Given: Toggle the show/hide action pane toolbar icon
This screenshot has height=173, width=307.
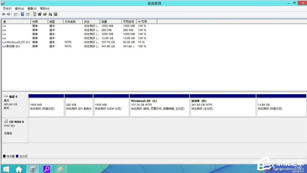Looking at the screenshot, I should 28,14.
